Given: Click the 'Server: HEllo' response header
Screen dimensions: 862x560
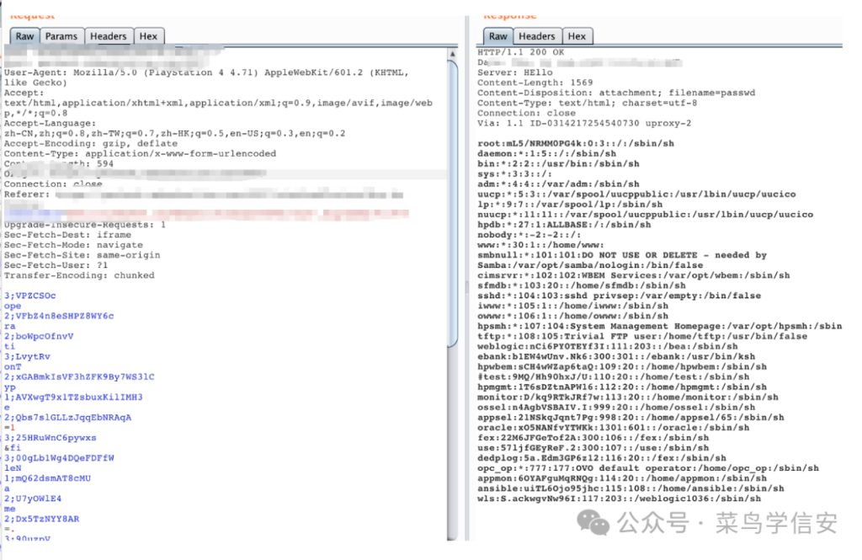Looking at the screenshot, I should (x=515, y=72).
